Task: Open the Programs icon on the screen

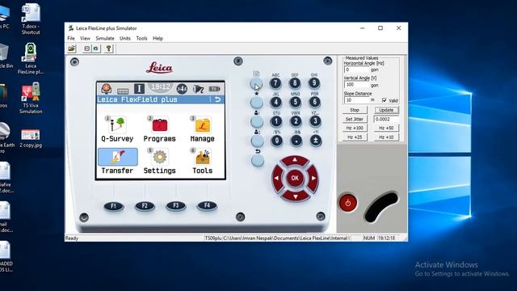Action: click(160, 129)
